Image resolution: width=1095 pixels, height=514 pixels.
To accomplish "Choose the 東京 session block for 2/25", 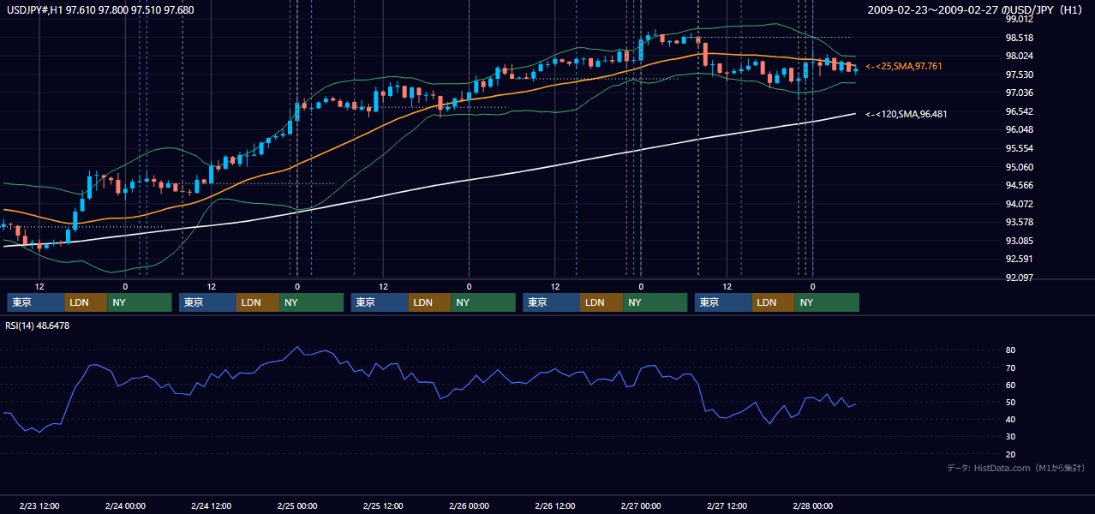I will (x=380, y=302).
